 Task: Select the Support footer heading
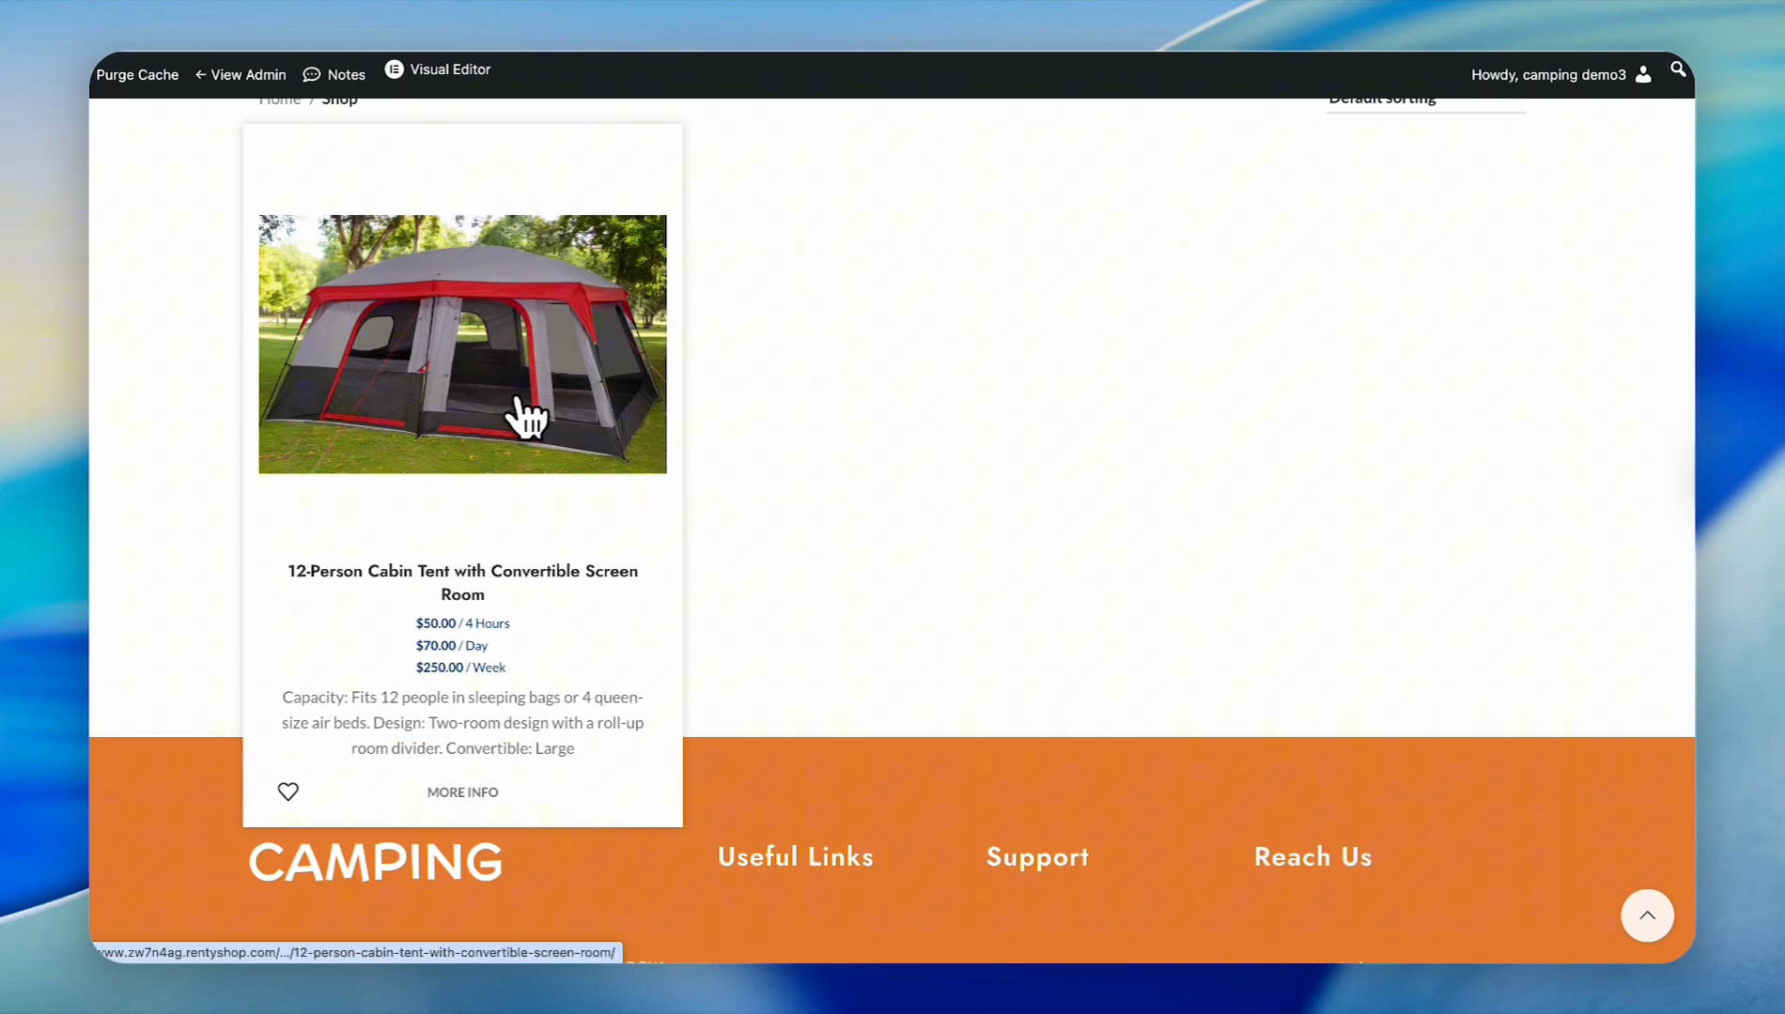click(1037, 856)
